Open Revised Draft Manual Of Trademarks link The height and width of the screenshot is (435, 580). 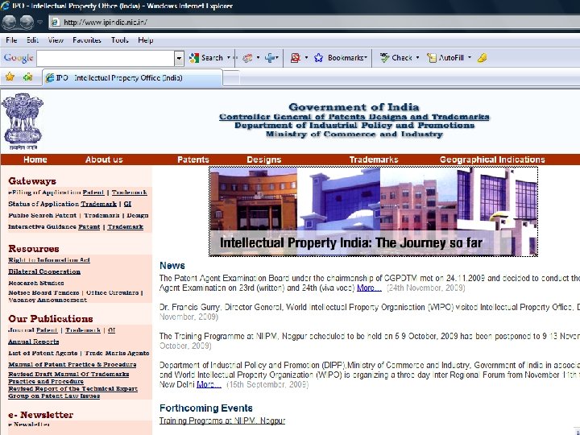point(68,378)
